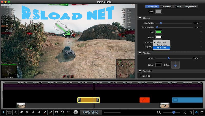Click the 00:00:09s mark on ruler

point(142,83)
